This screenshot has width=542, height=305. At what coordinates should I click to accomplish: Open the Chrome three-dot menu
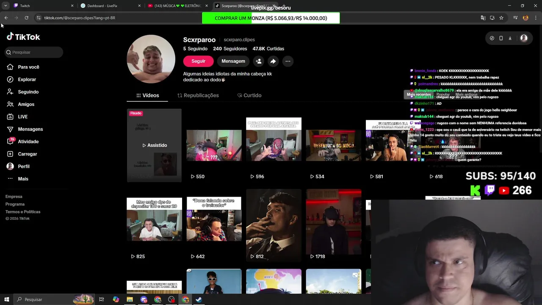click(x=536, y=18)
